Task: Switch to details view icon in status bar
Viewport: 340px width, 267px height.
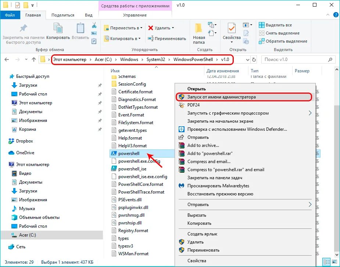Action: click(x=326, y=262)
